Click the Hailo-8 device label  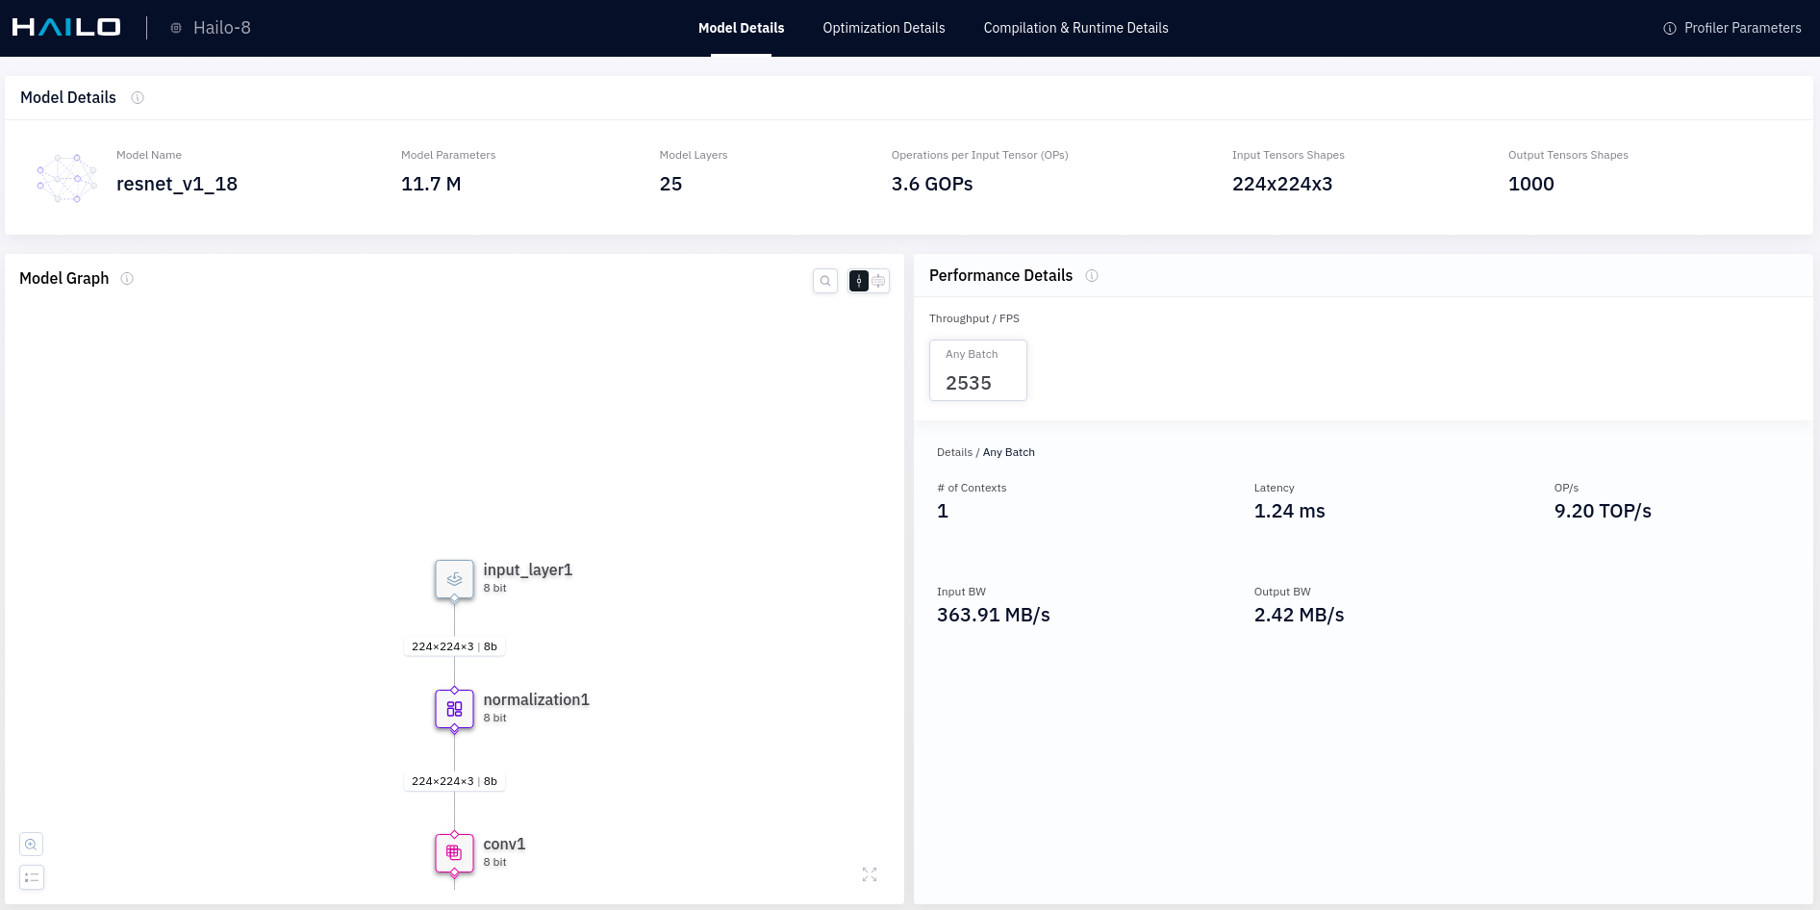(221, 28)
